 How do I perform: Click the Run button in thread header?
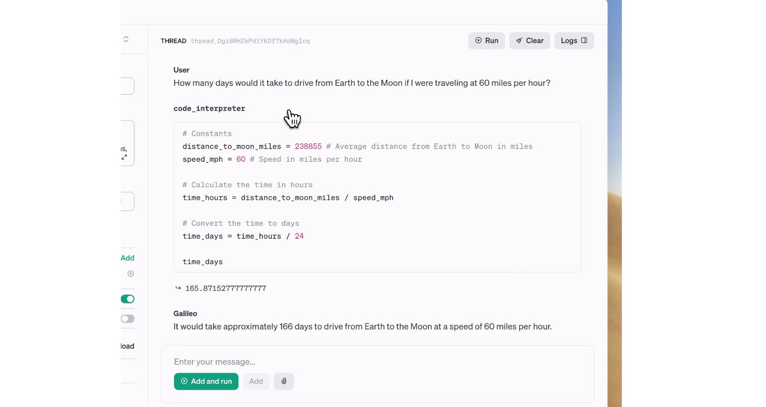coord(486,40)
